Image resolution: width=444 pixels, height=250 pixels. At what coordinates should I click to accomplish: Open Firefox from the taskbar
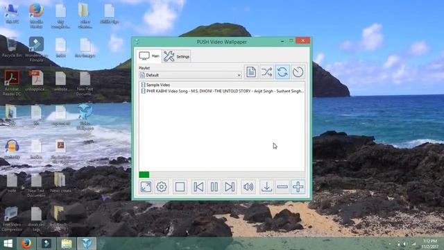tap(26, 244)
